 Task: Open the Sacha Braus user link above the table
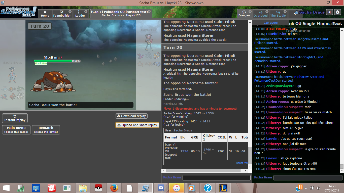[183, 130]
